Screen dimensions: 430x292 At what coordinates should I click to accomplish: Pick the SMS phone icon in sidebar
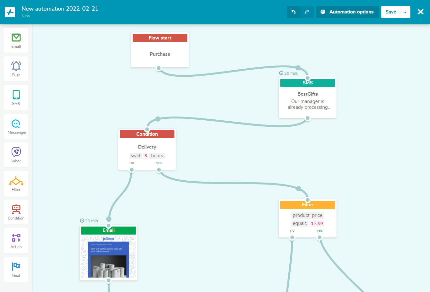(16, 95)
